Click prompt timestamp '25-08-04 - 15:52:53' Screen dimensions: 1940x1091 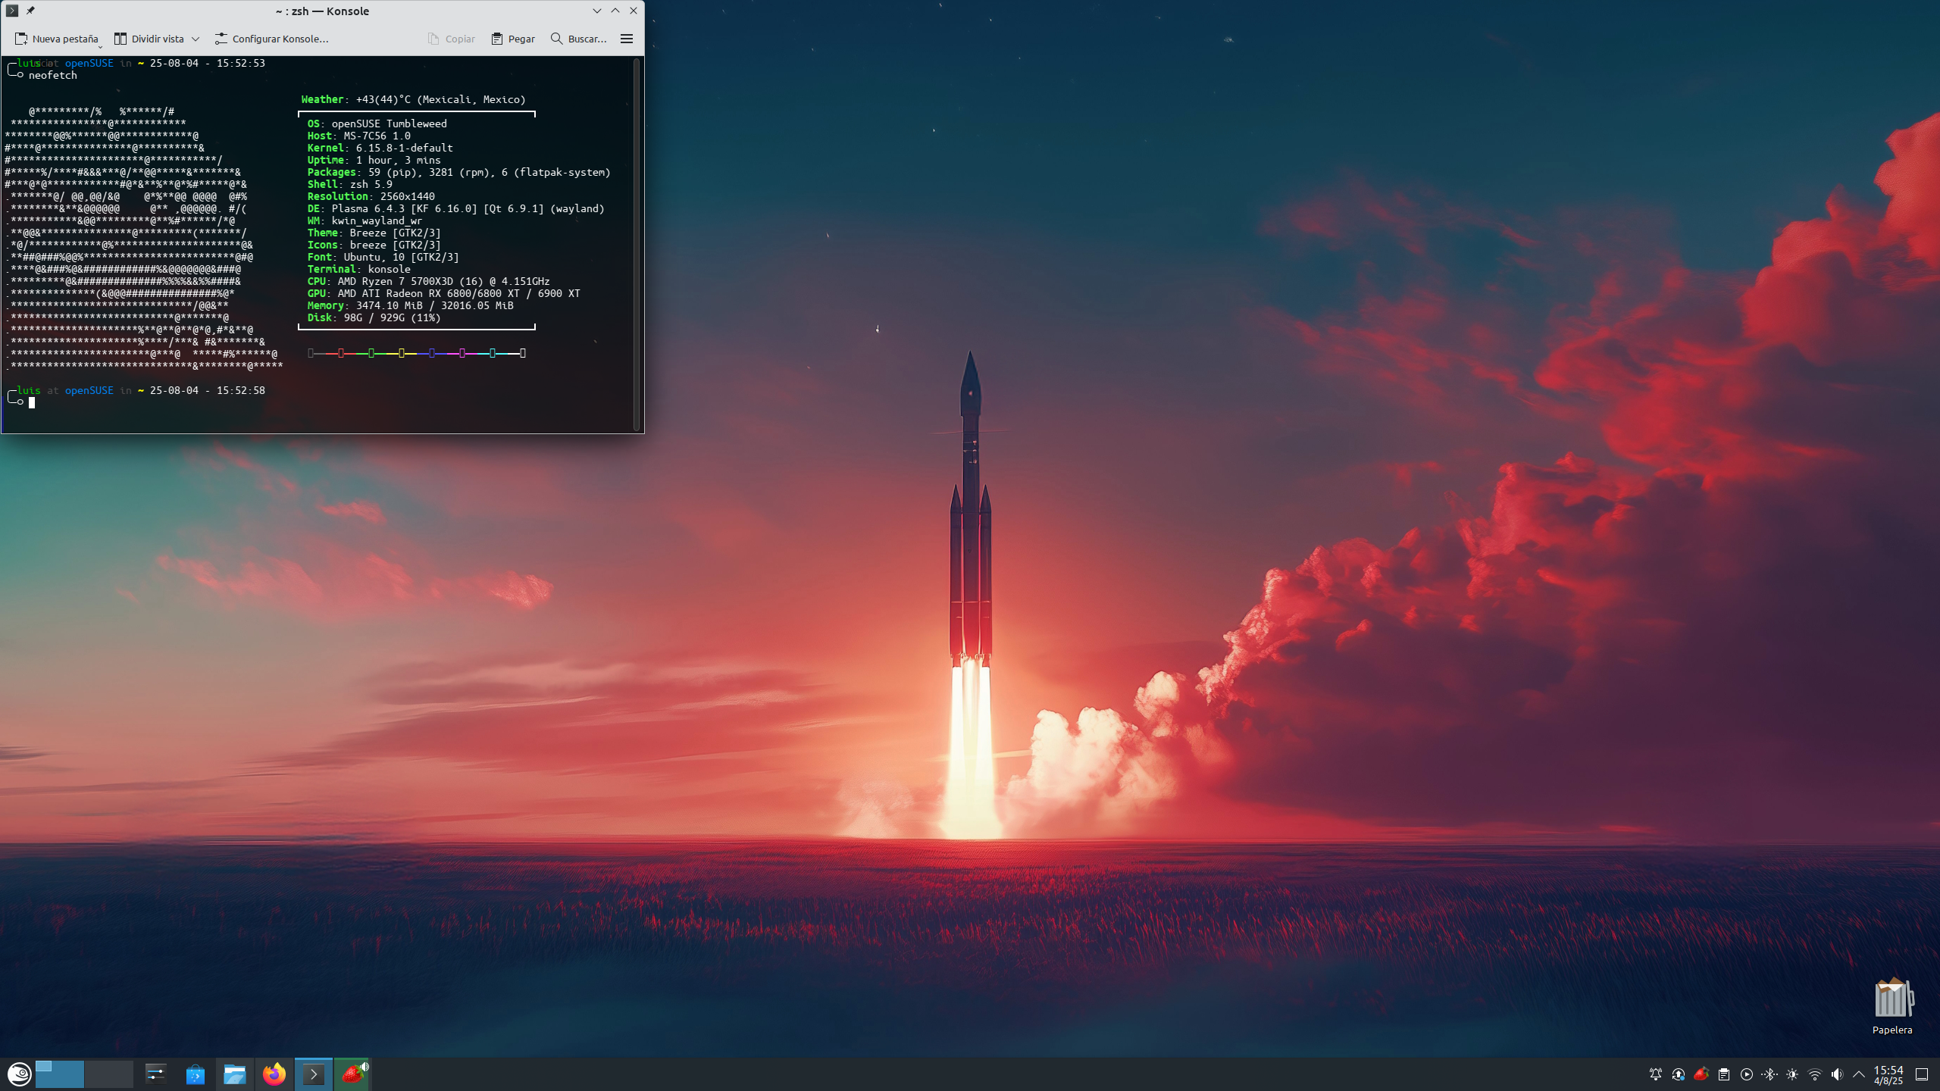tap(208, 63)
